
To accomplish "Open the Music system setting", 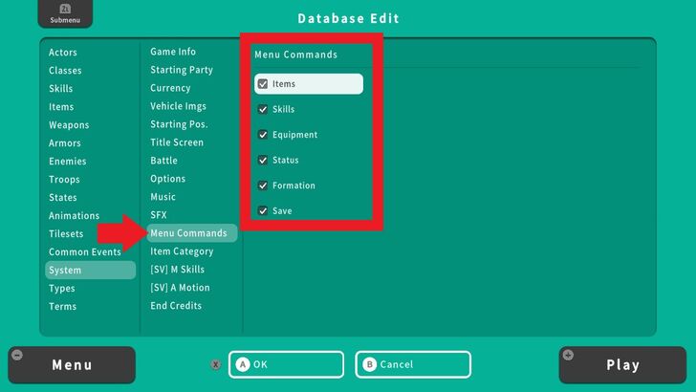I will click(x=163, y=197).
